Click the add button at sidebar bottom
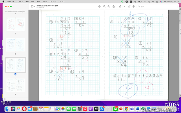Screen dimensions: 181x113 [5, 99]
